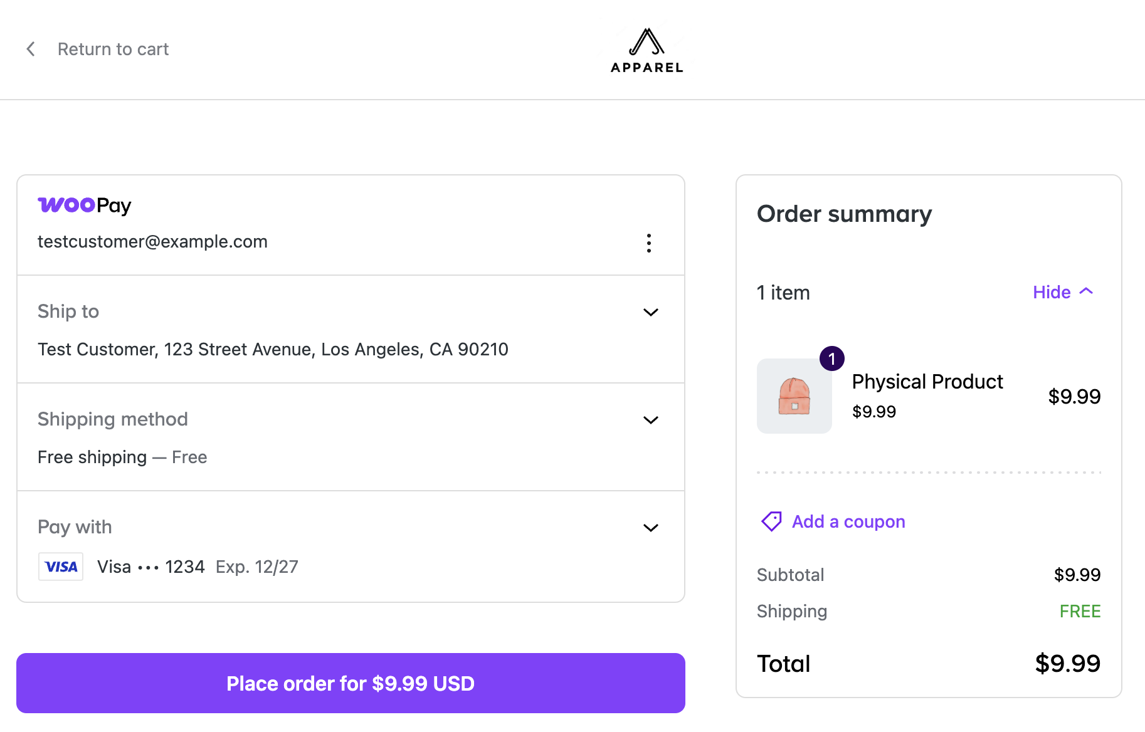Expand the Shipping method section
The width and height of the screenshot is (1145, 732).
coord(651,420)
